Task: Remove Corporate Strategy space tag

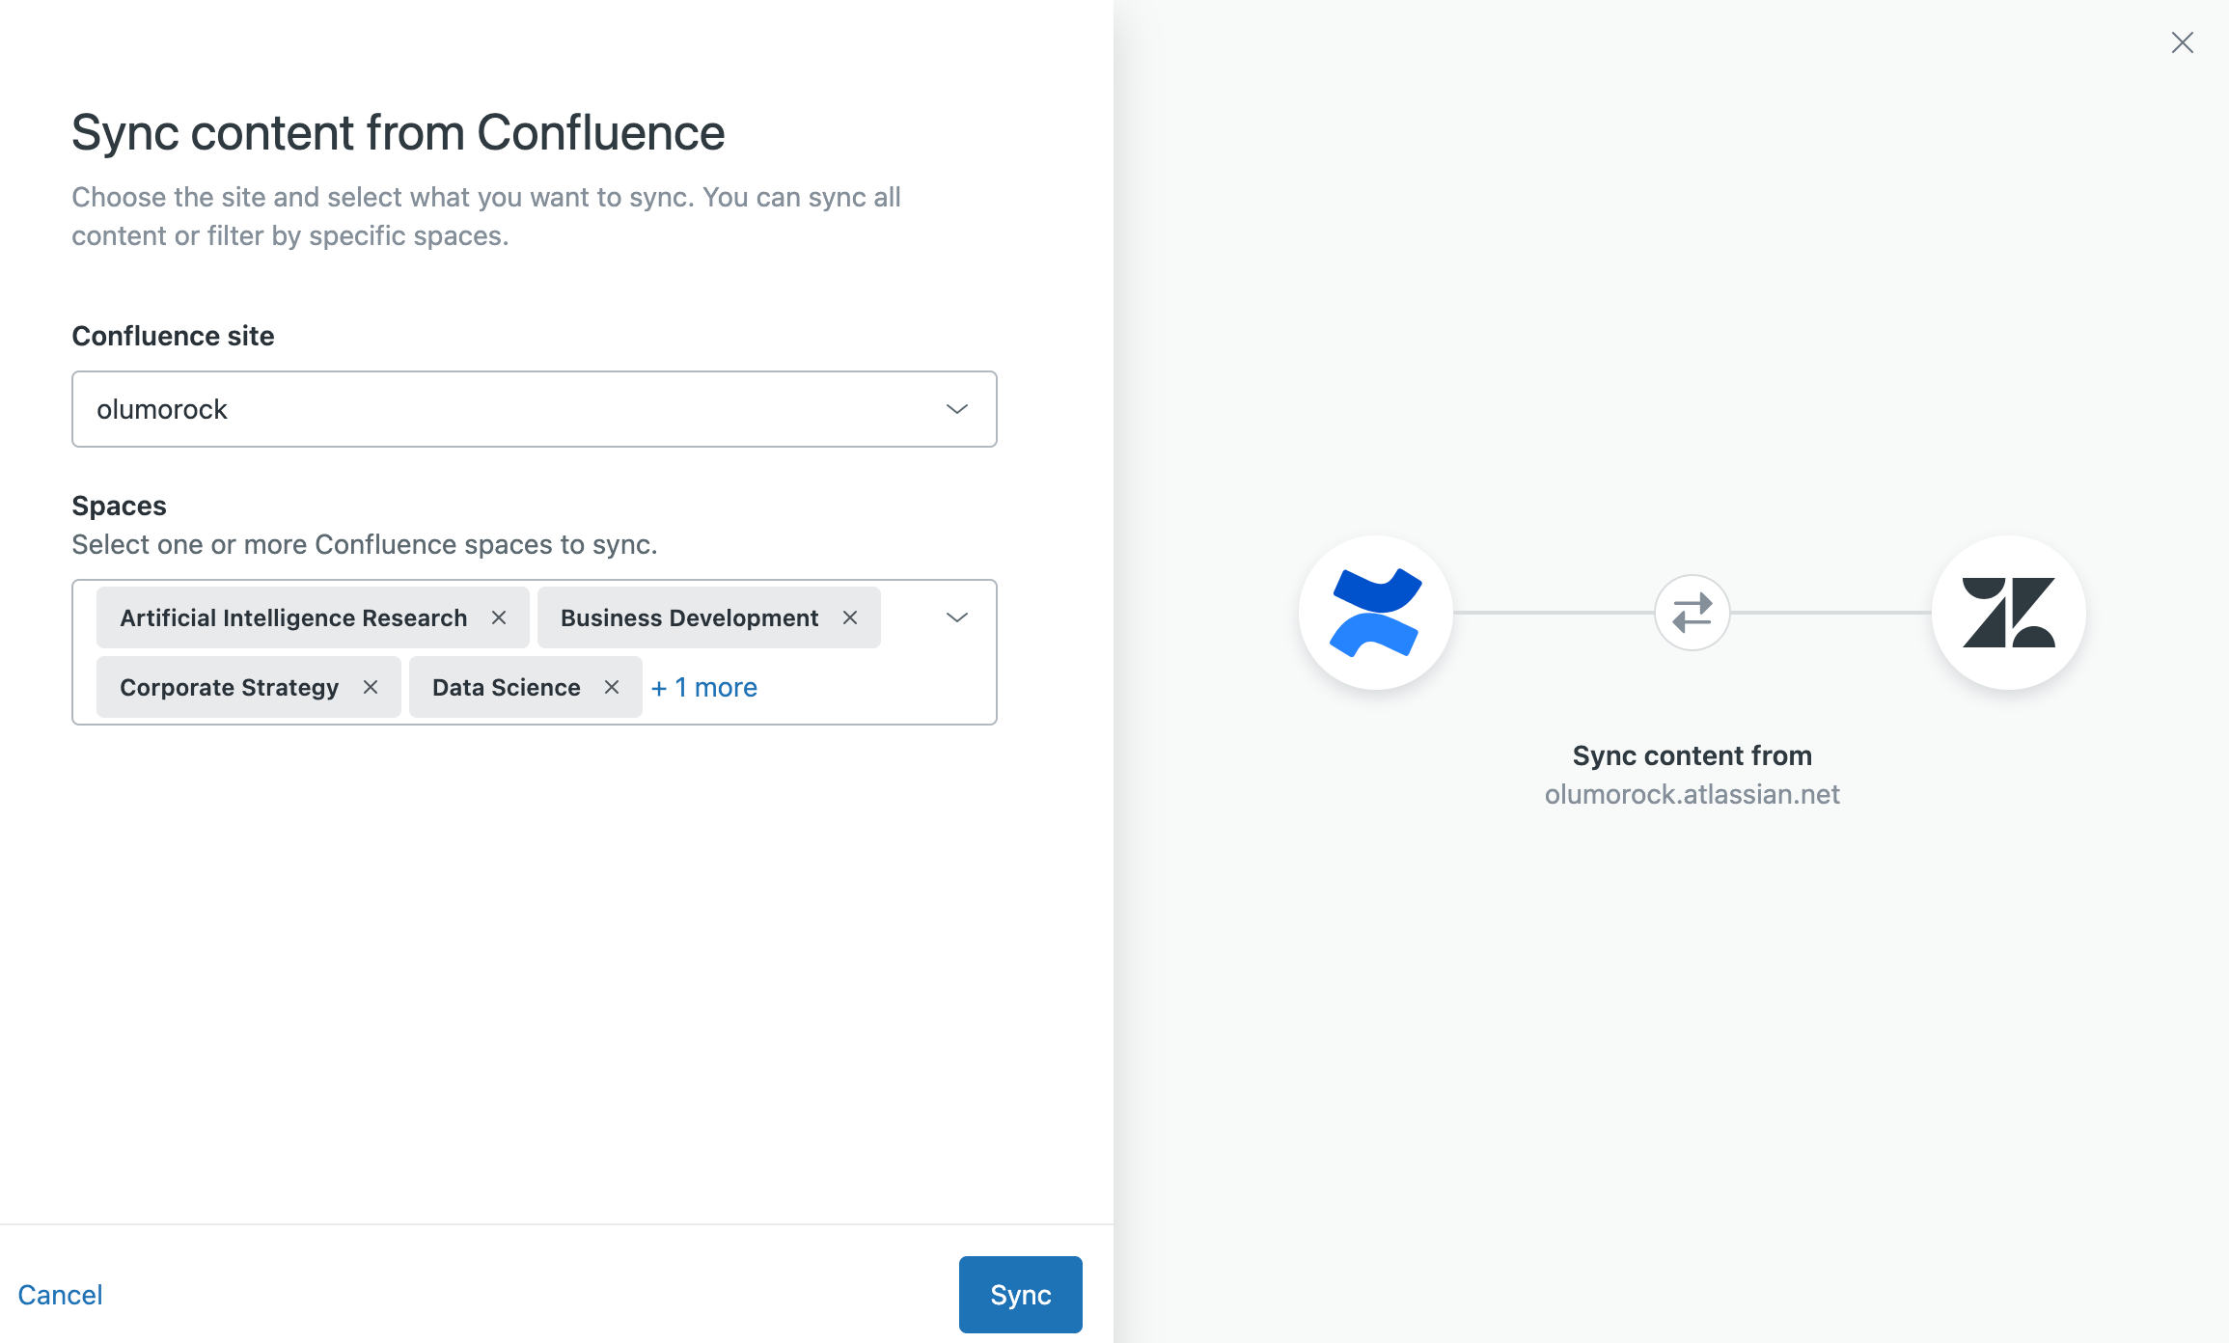Action: coord(371,687)
